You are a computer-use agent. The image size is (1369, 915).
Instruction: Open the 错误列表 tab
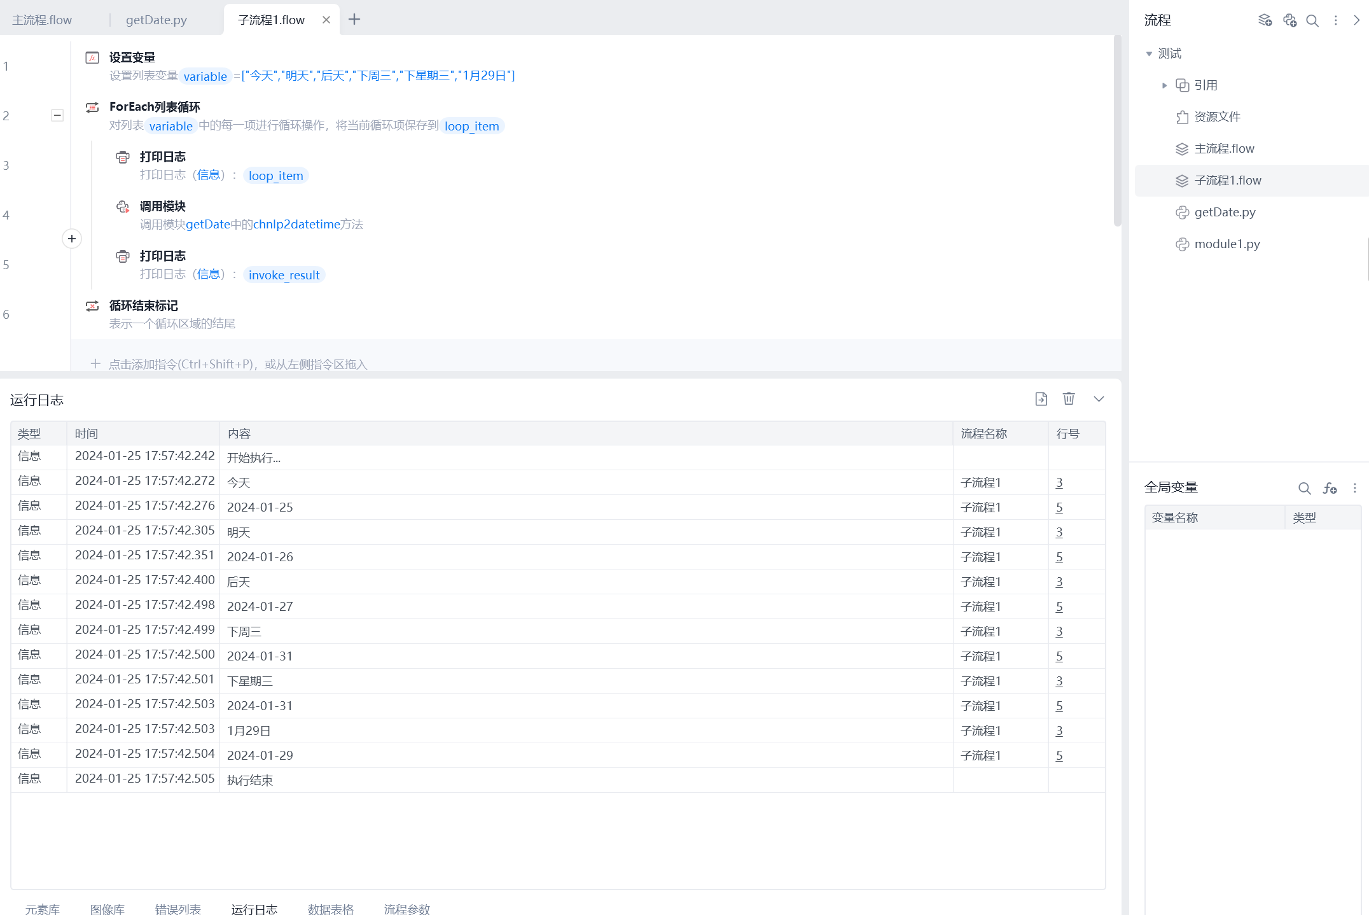177,909
